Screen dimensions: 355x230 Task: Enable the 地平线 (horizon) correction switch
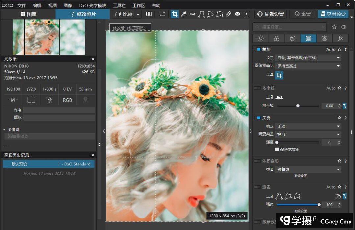[257, 88]
